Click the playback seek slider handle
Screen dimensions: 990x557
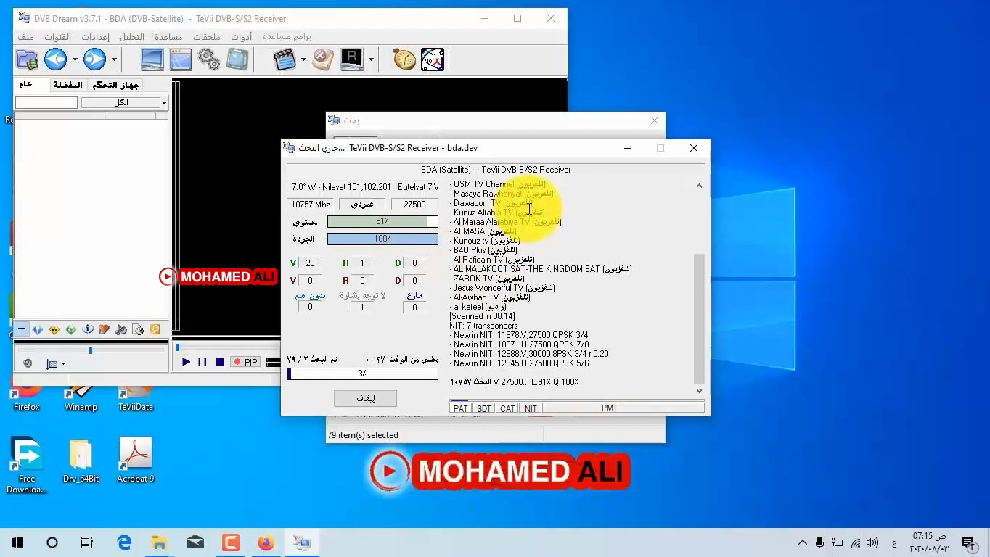coord(178,348)
